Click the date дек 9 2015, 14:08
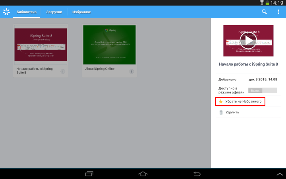286x179 pixels. pos(263,80)
